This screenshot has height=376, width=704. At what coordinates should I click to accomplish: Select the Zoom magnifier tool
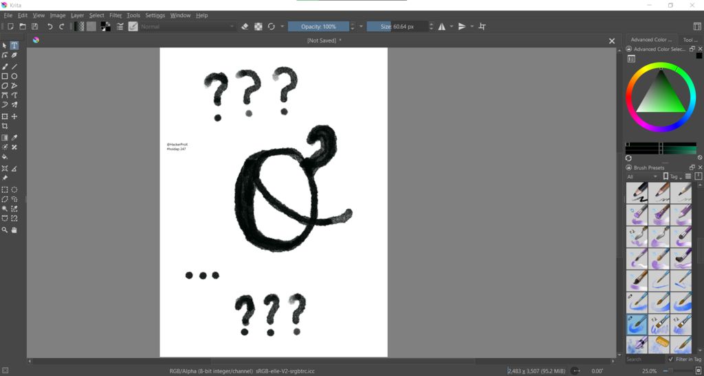tap(5, 230)
